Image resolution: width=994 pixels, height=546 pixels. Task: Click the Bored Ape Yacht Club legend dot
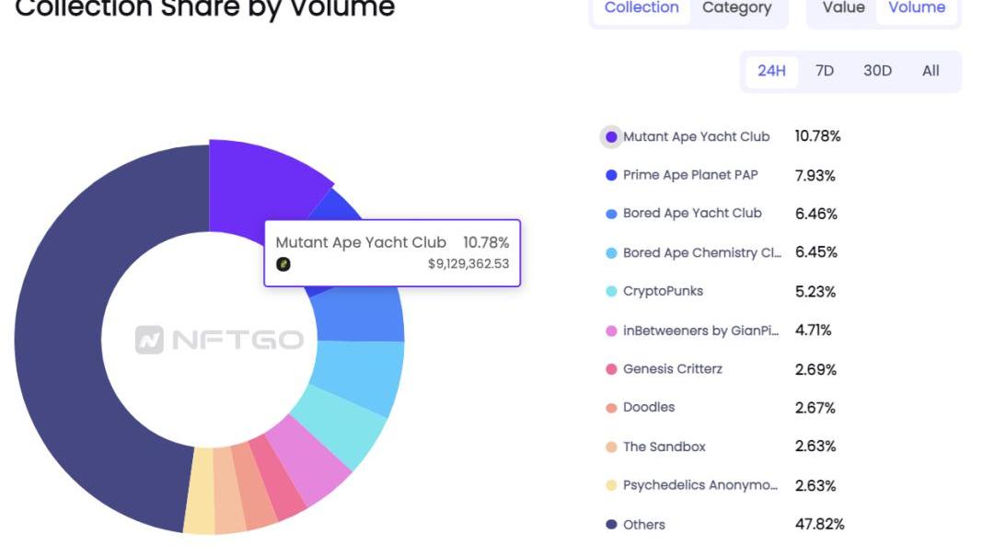pos(611,214)
